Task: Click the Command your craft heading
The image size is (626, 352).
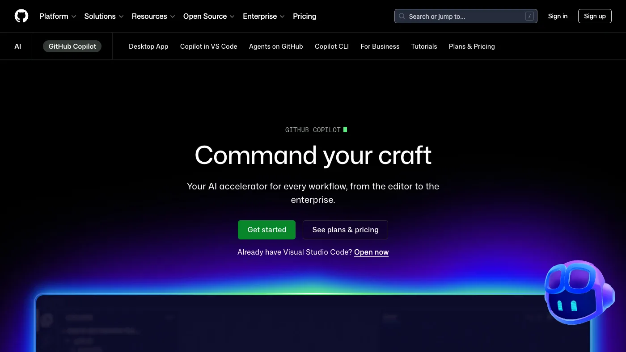Action: click(x=313, y=155)
